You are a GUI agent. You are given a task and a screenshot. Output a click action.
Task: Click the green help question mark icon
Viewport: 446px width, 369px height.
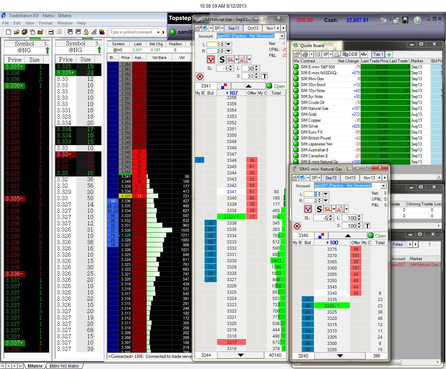pyautogui.click(x=417, y=20)
